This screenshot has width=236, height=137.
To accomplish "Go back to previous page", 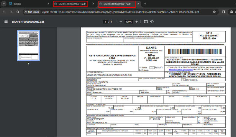I will coord(4,12).
